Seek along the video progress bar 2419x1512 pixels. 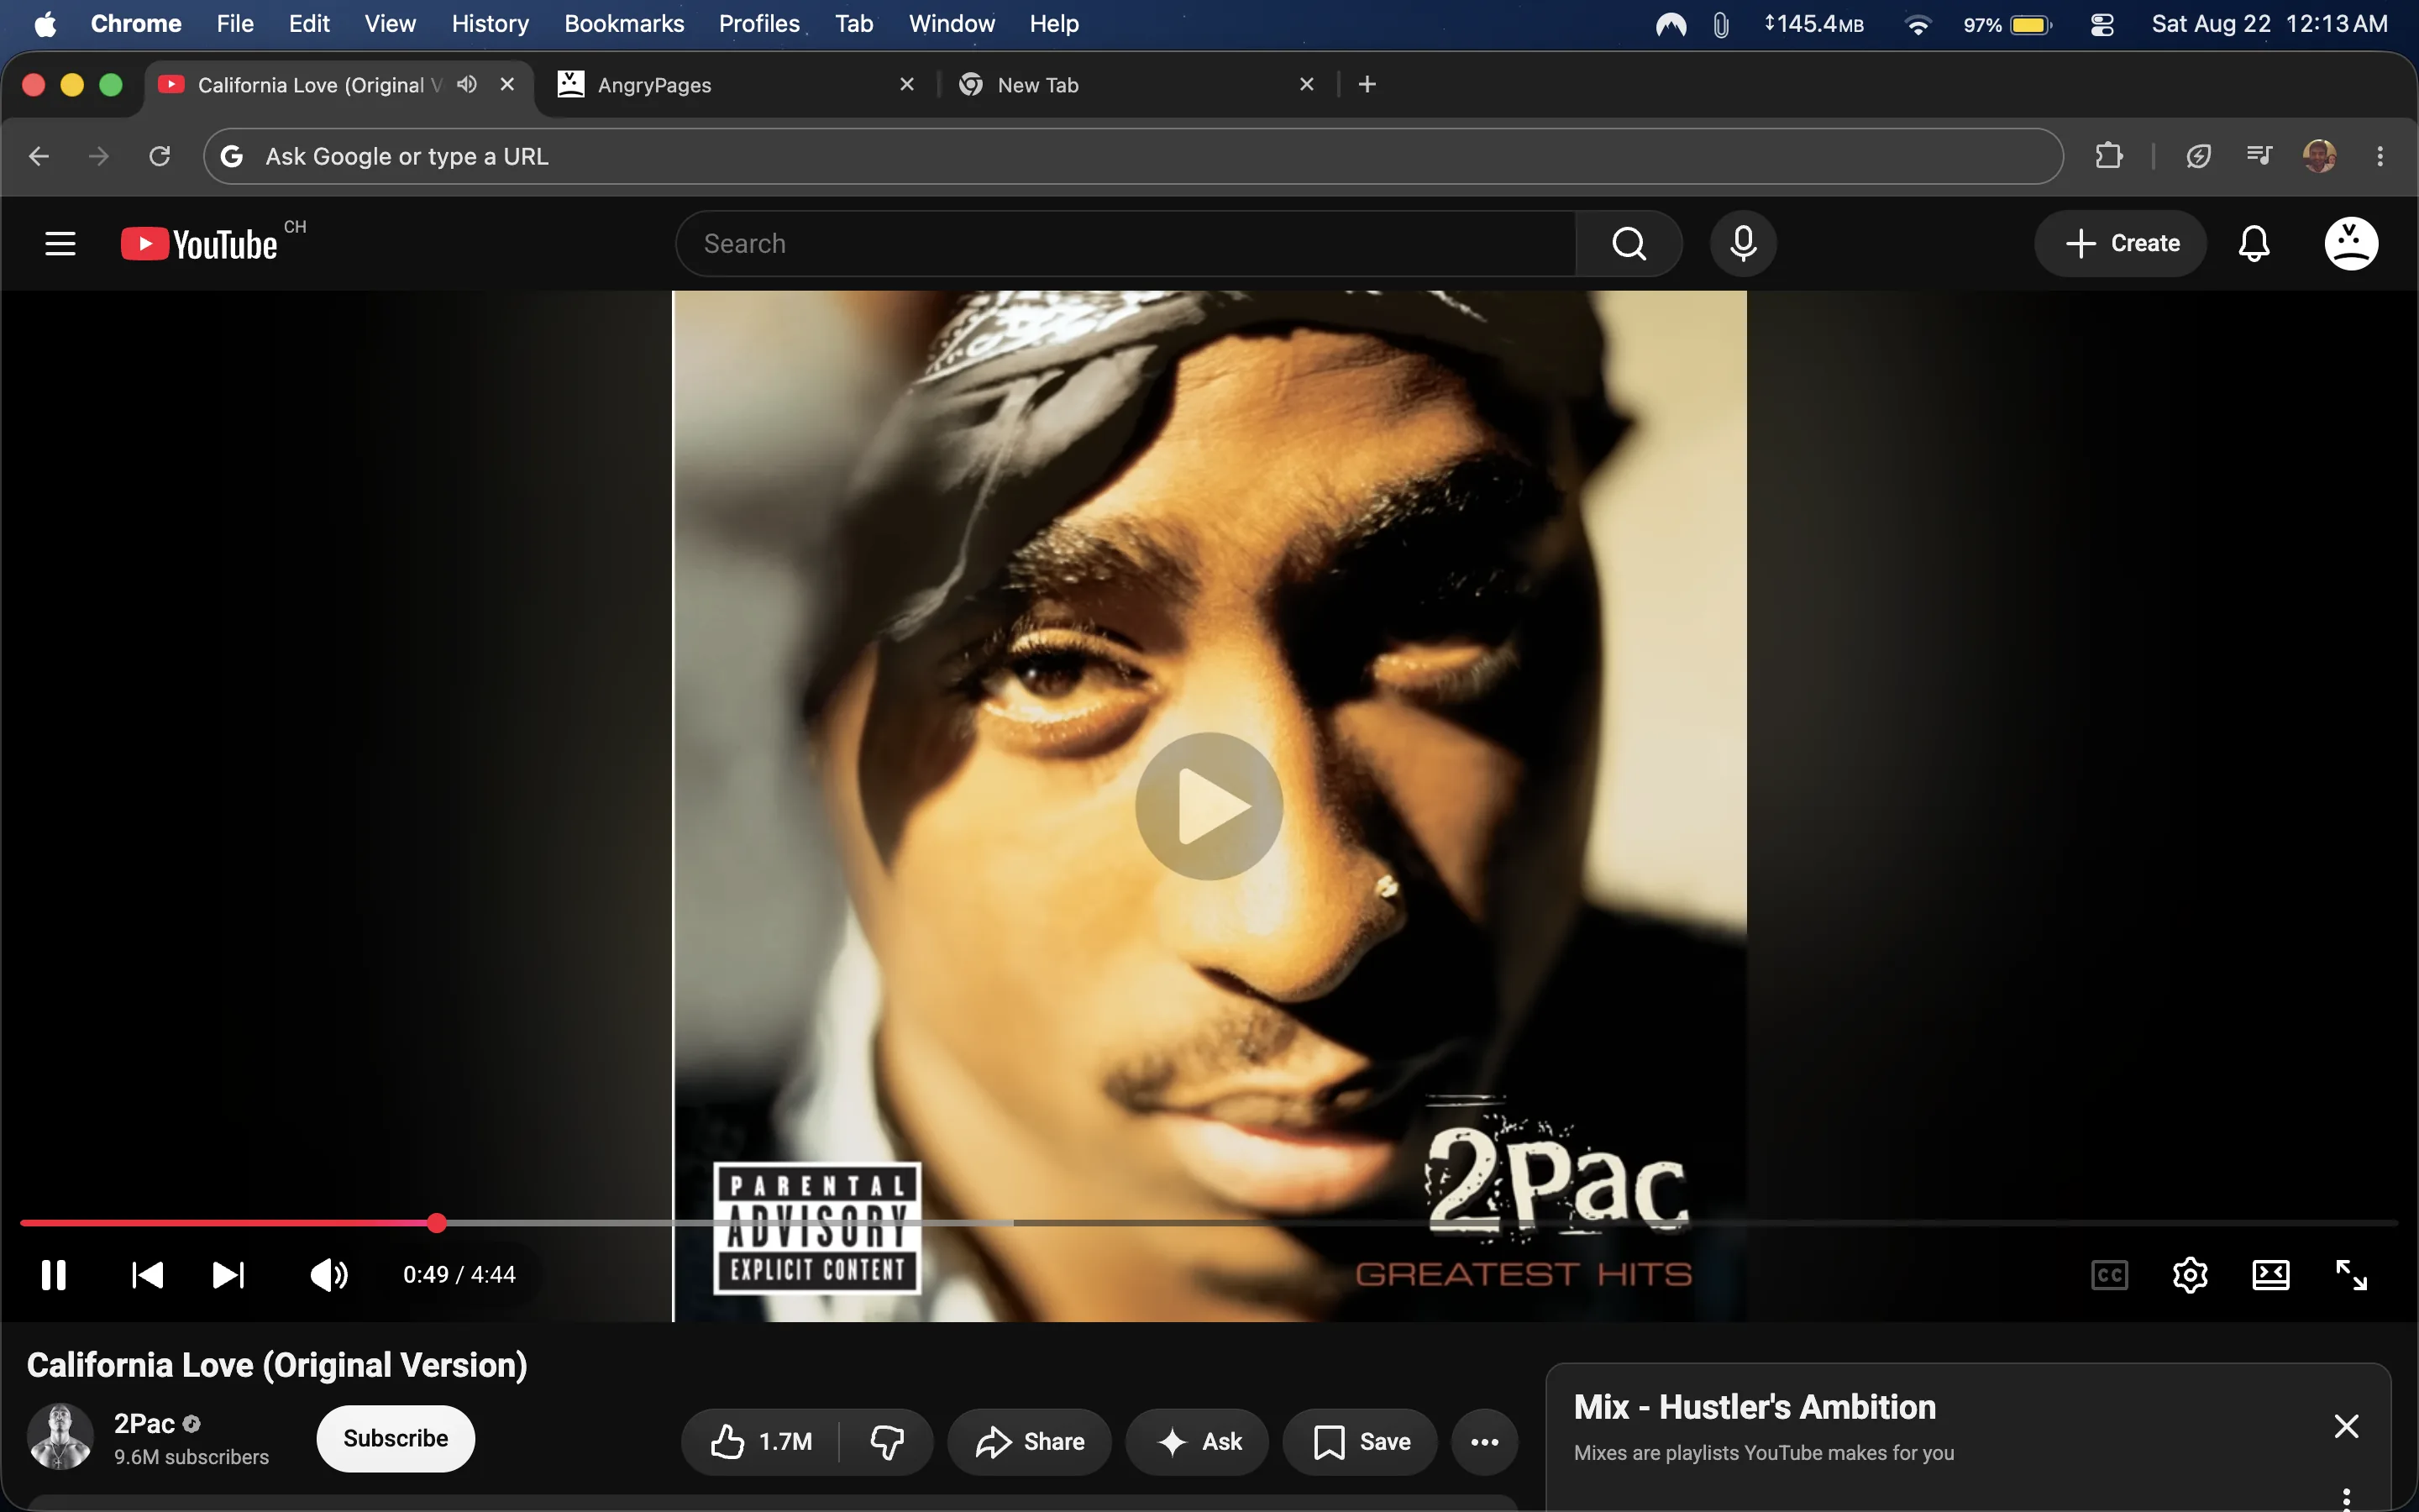click(1209, 1223)
